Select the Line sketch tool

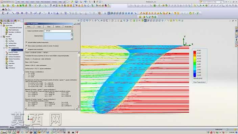click(x=13, y=13)
